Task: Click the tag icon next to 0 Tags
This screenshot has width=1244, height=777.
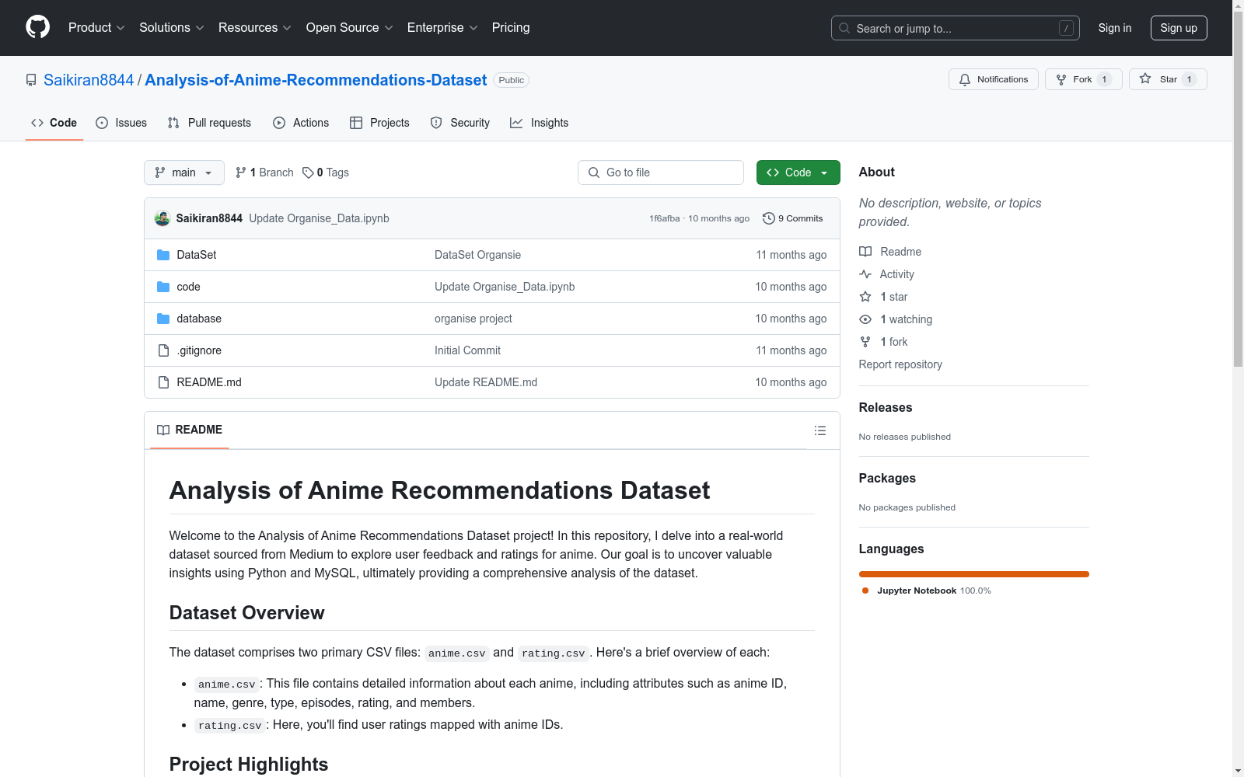Action: [x=308, y=172]
